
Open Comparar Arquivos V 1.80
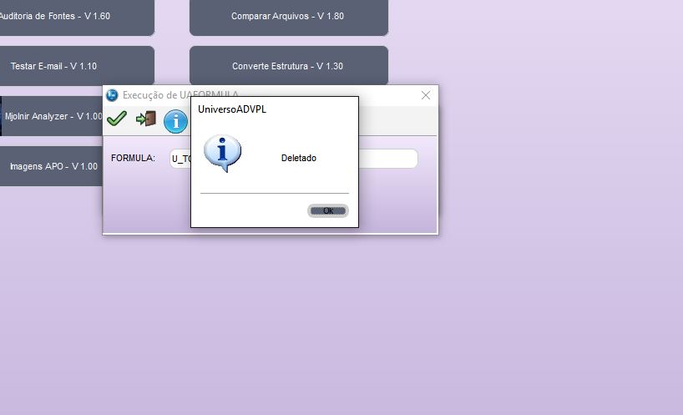(288, 16)
